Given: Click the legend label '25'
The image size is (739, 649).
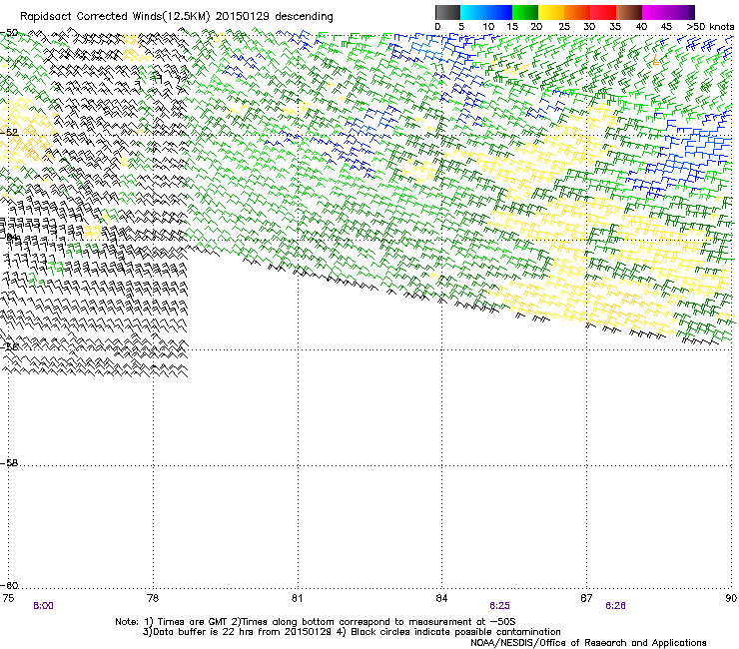Looking at the screenshot, I should [564, 27].
